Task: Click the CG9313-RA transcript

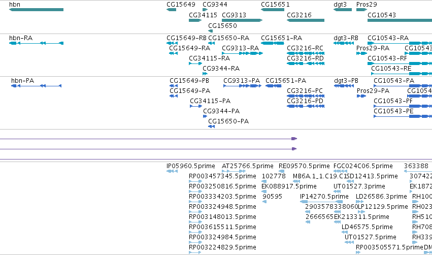Action: pos(243,53)
